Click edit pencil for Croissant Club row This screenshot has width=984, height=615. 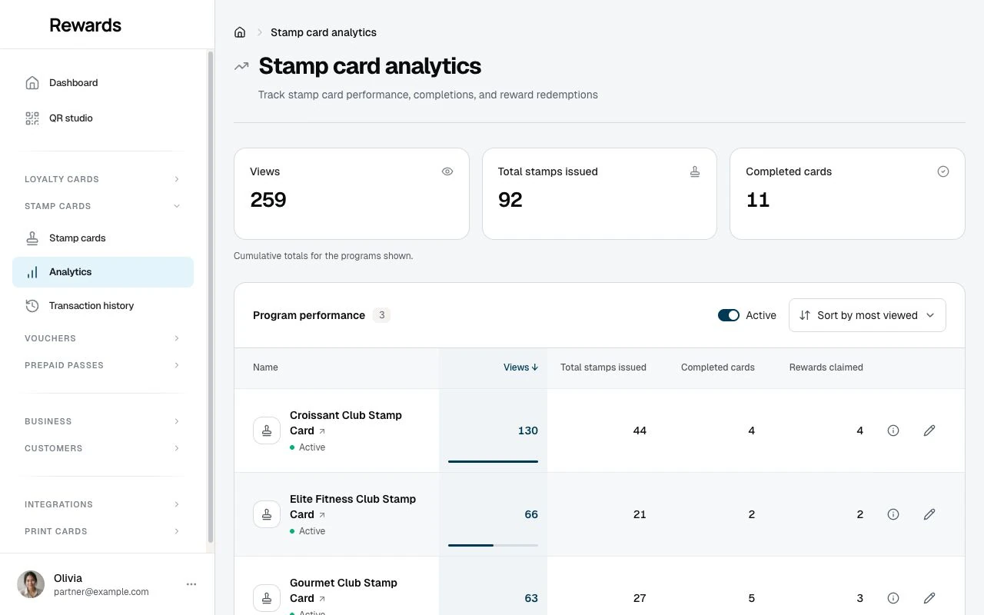pyautogui.click(x=929, y=430)
